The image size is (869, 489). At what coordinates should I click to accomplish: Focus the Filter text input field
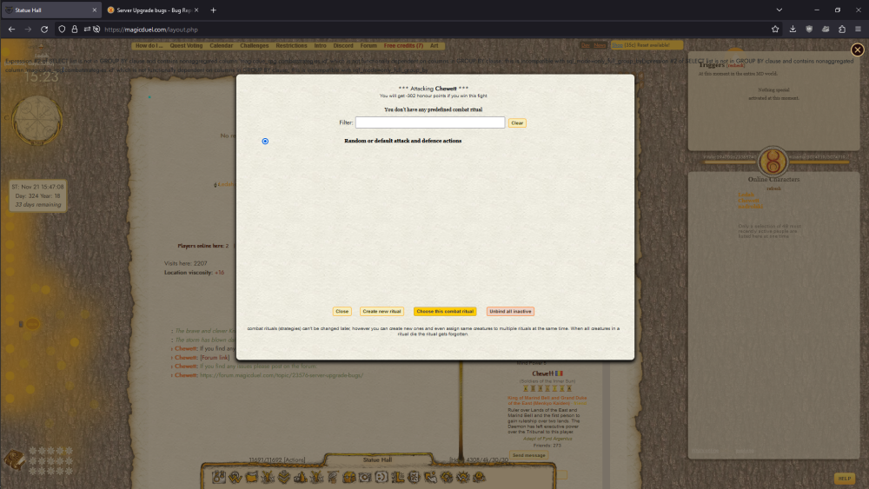coord(429,123)
